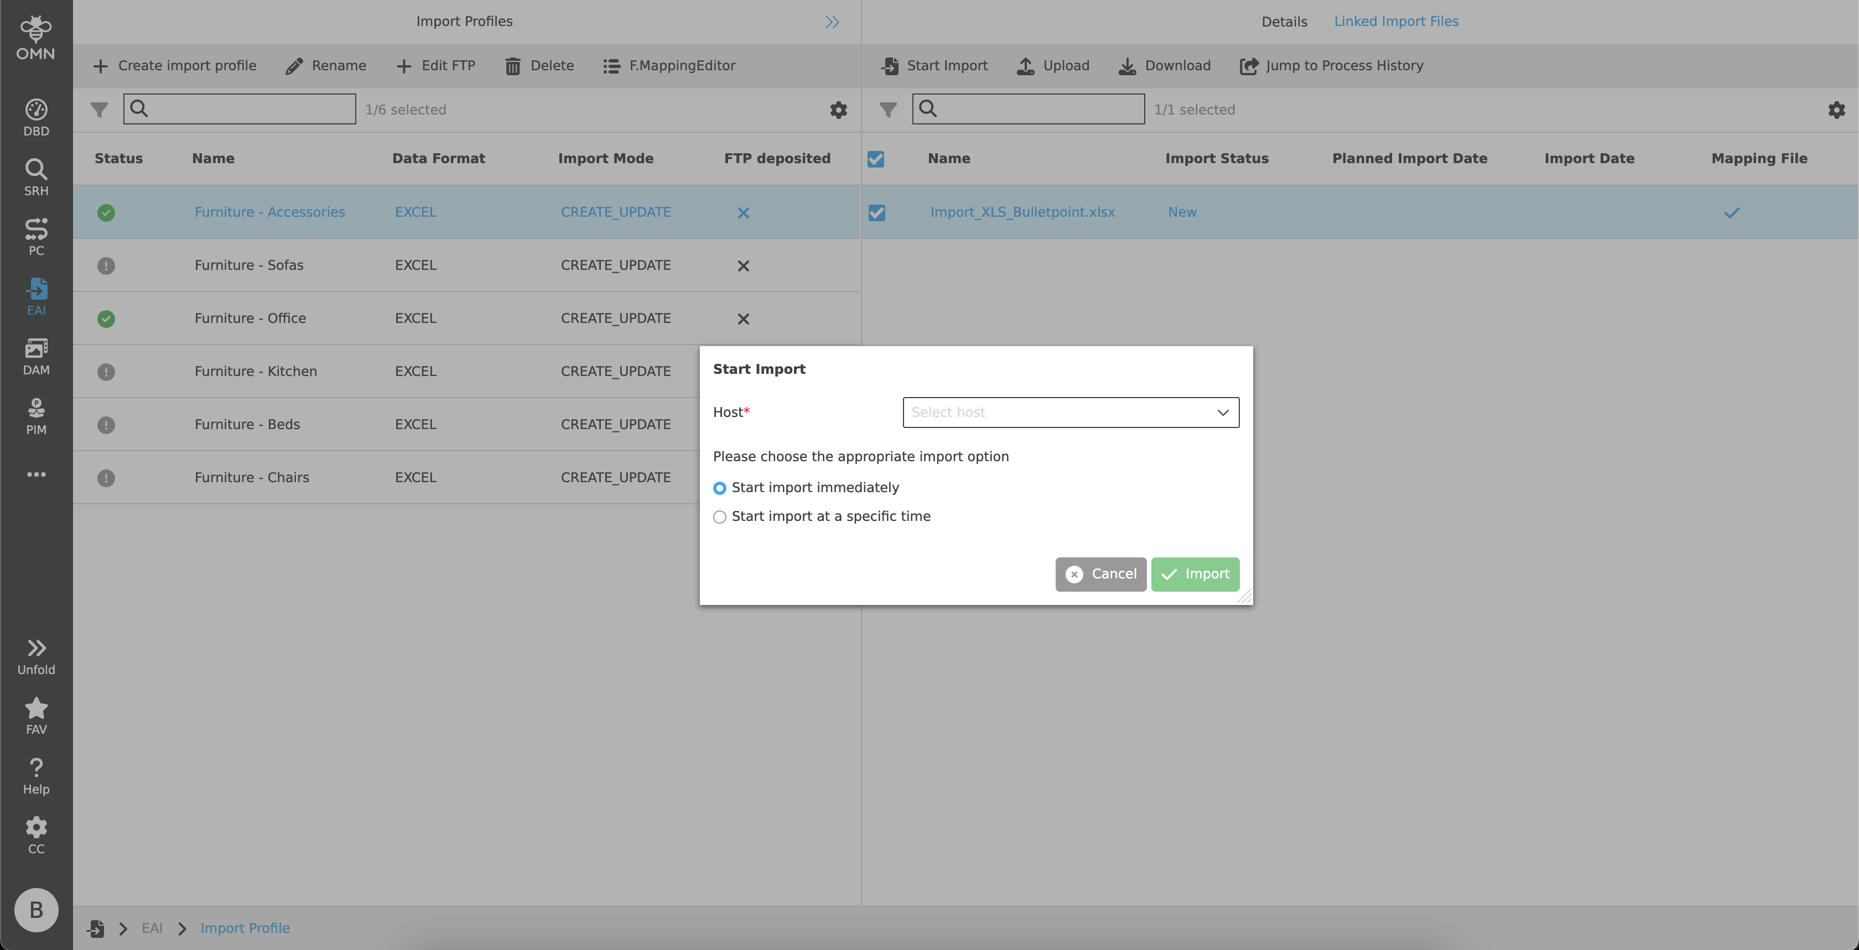Open Import Profiles column settings gear
1859x950 pixels.
tap(838, 111)
